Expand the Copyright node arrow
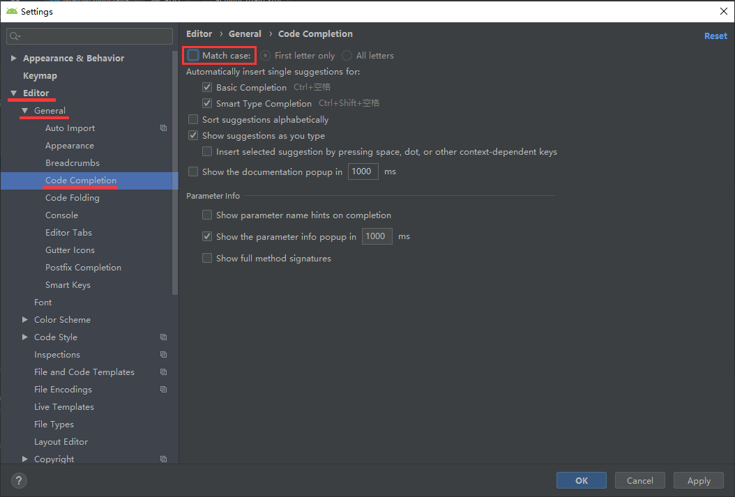735x497 pixels. coord(25,459)
